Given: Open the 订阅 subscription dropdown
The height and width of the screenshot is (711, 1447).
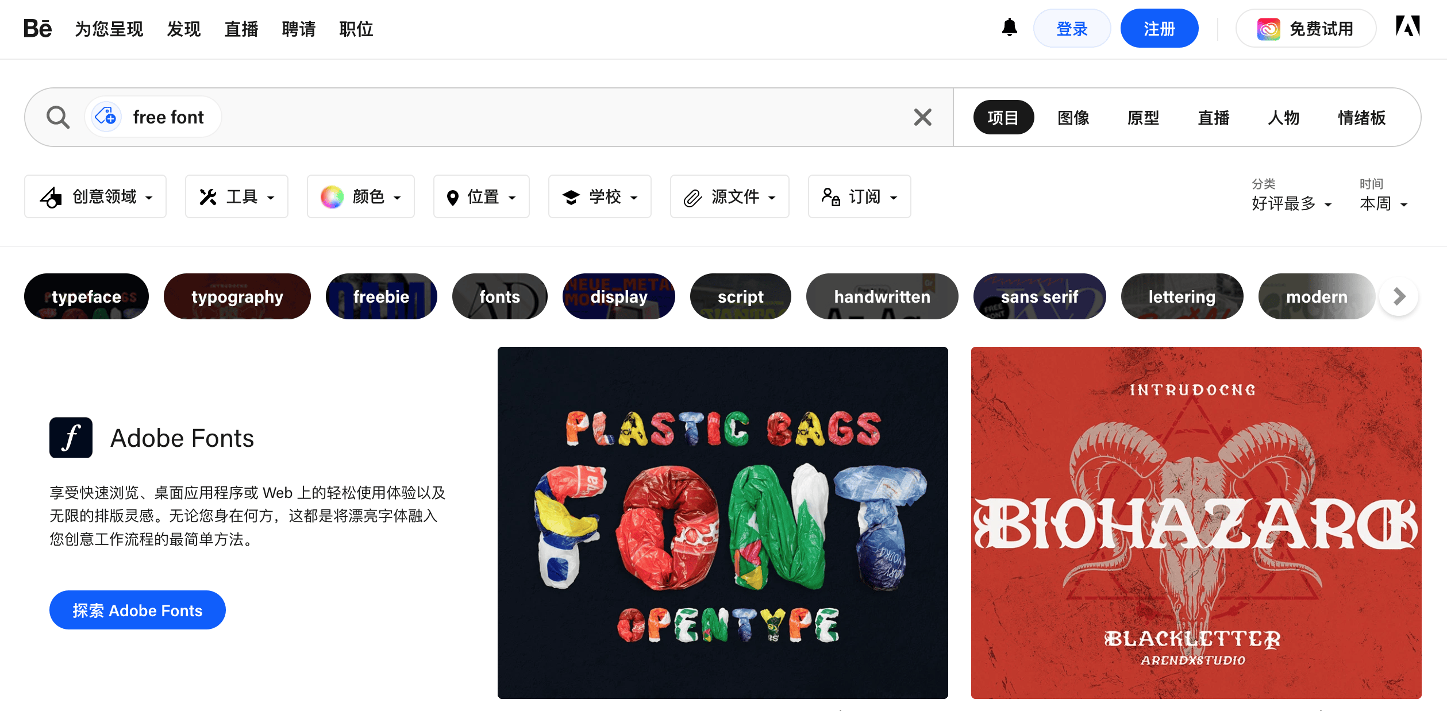Looking at the screenshot, I should 860,196.
